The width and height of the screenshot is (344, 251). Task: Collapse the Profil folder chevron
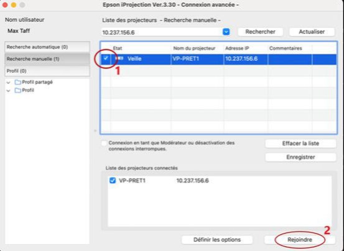click(8, 91)
